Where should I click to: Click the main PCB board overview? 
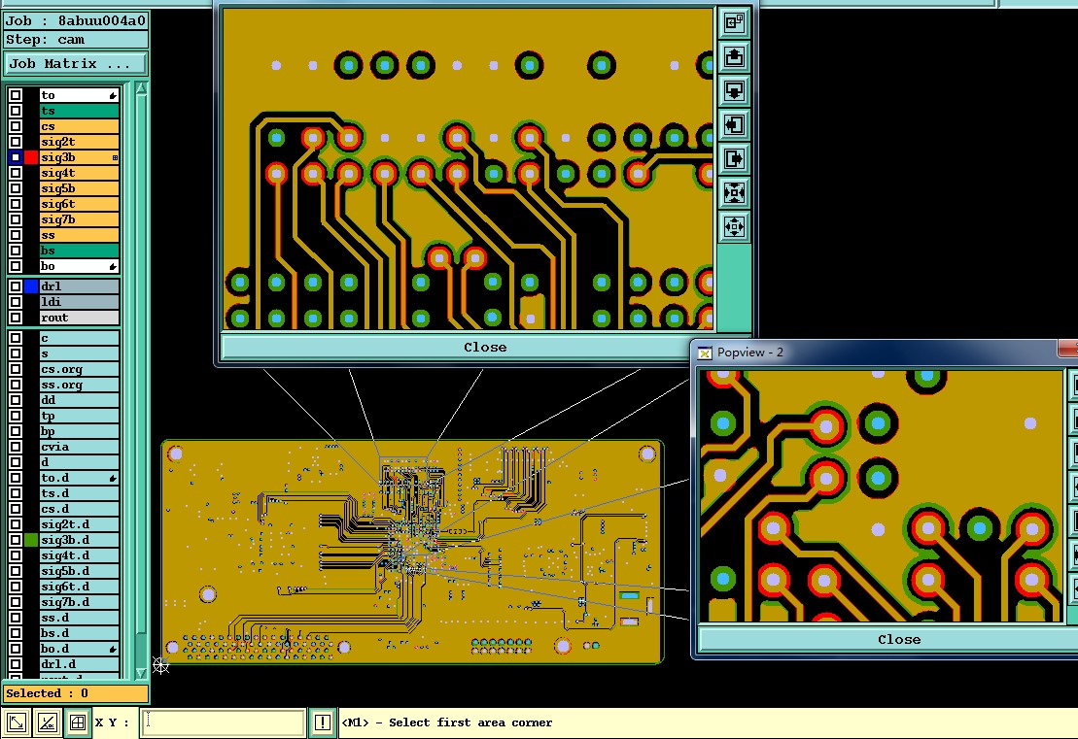(x=412, y=552)
